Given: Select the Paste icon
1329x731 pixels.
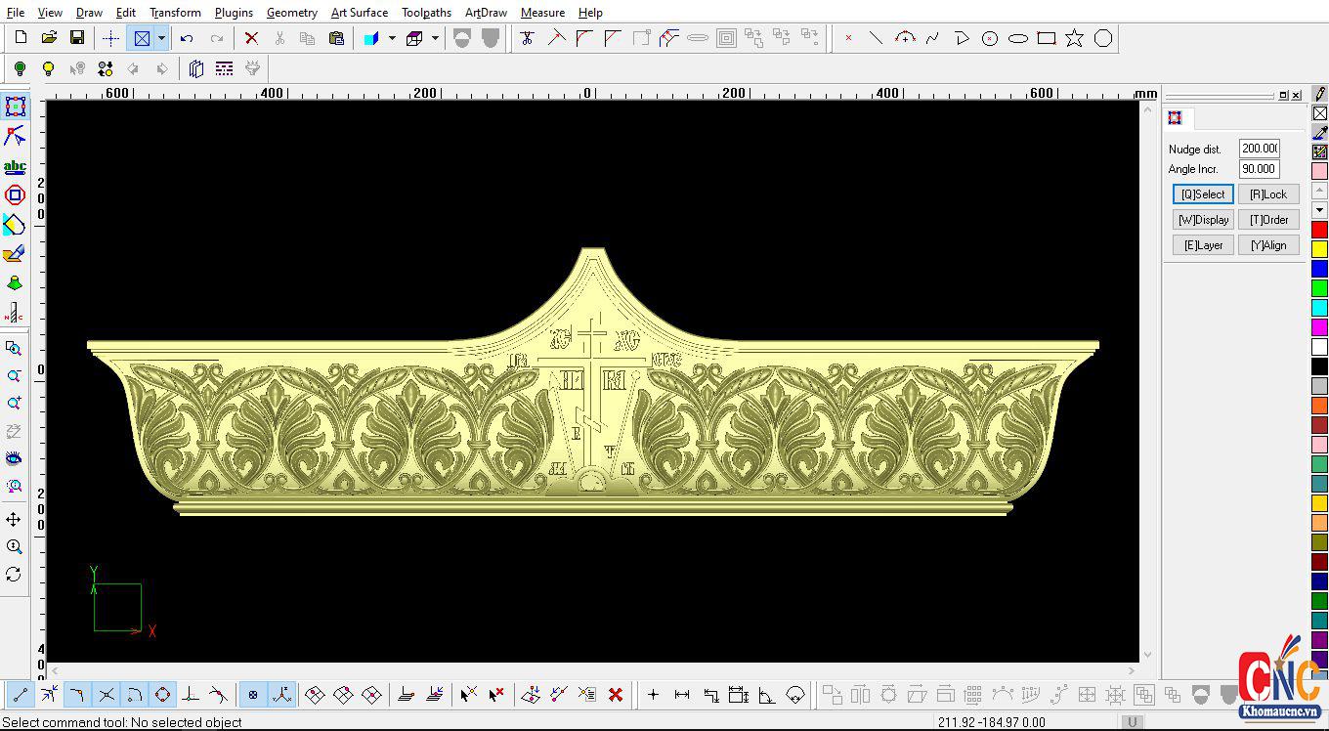Looking at the screenshot, I should pos(336,37).
